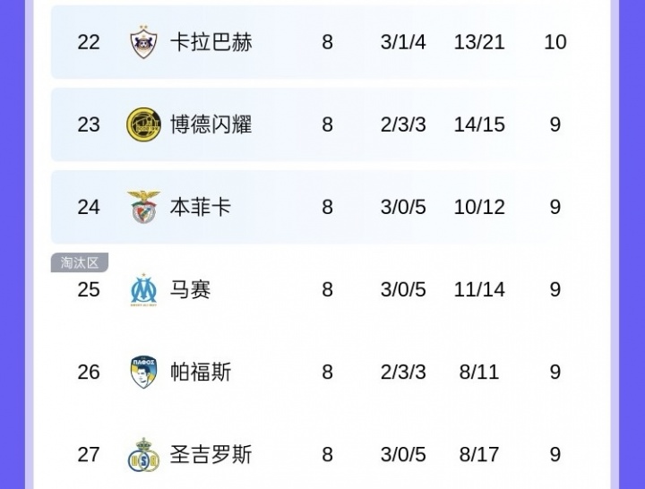645x489 pixels.
Task: Click the Benfica (本菲卡) eagle crest
Action: (x=143, y=207)
